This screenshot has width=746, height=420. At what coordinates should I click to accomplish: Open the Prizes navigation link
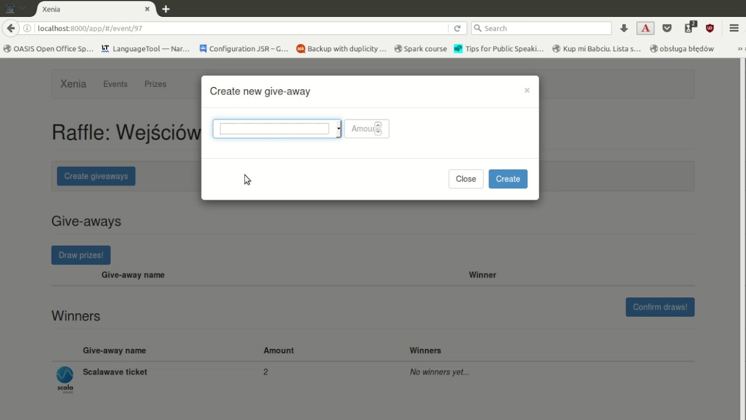[156, 84]
